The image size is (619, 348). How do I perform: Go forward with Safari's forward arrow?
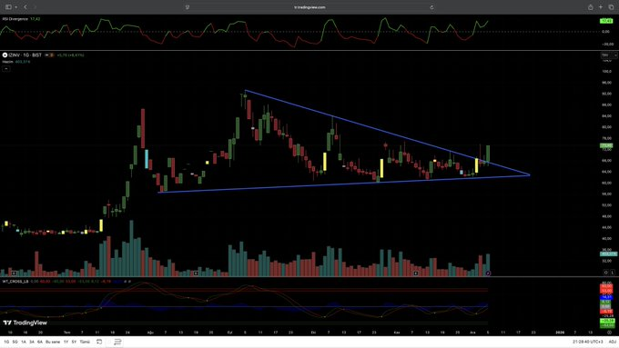[36, 7]
